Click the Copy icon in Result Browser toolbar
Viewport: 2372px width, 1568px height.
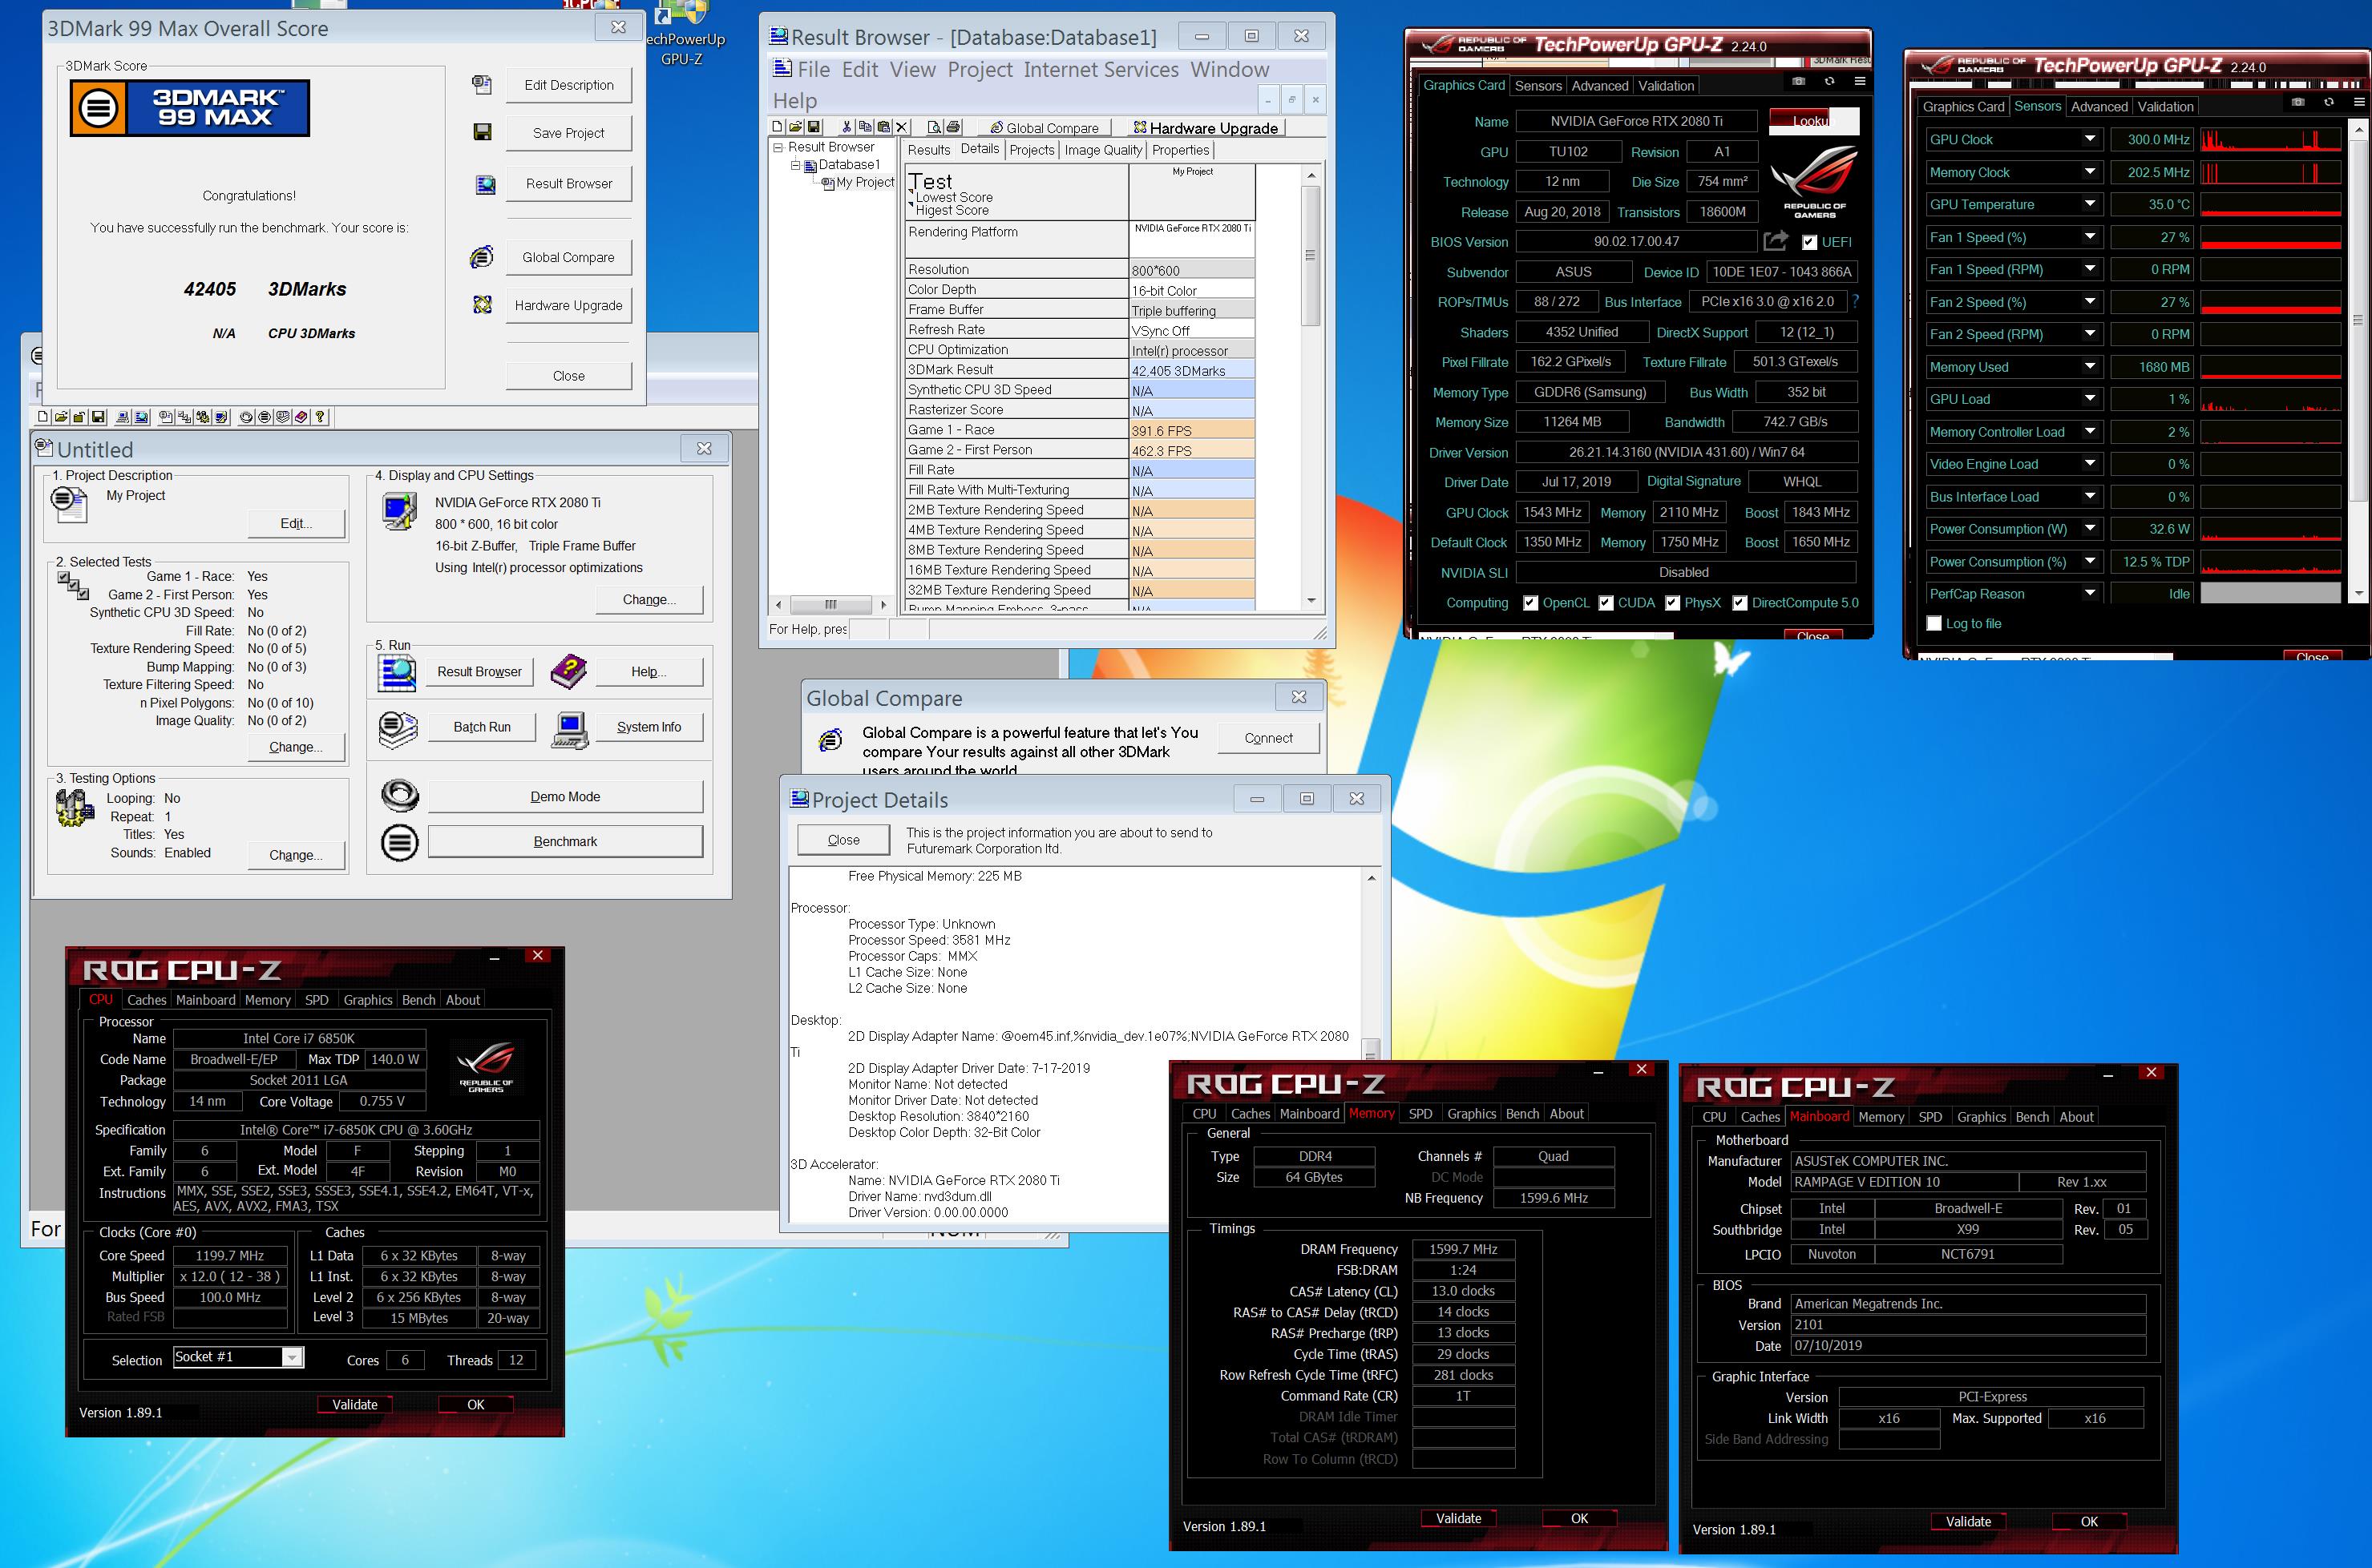point(866,127)
